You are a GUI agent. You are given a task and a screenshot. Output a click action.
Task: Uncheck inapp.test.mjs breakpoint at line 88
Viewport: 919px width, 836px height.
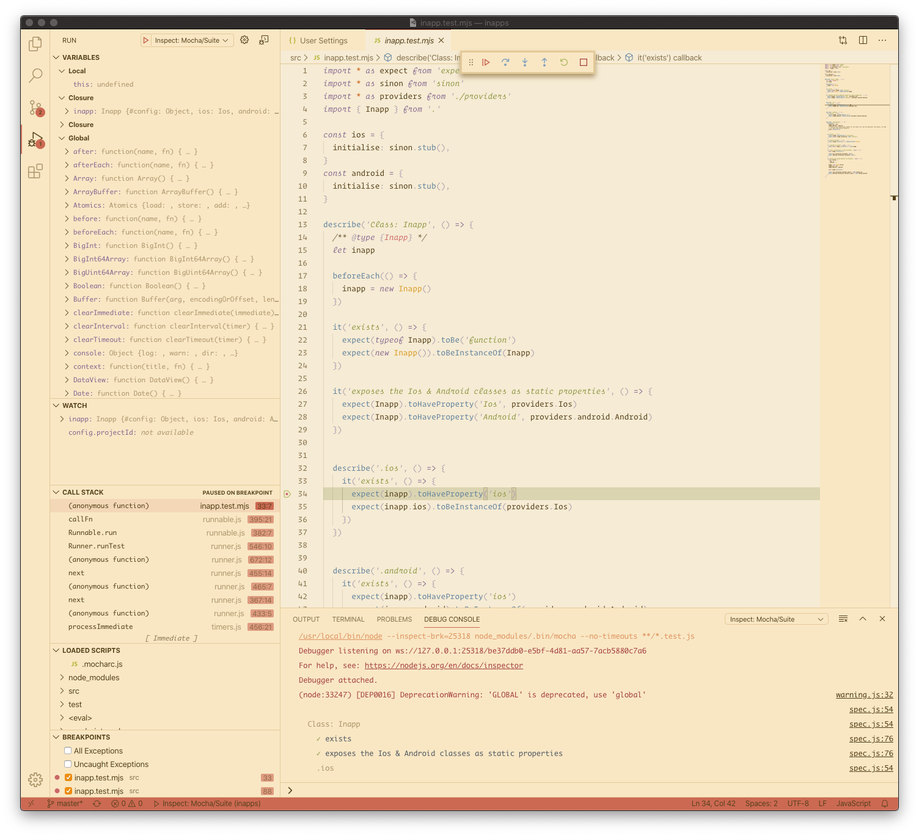pyautogui.click(x=68, y=791)
